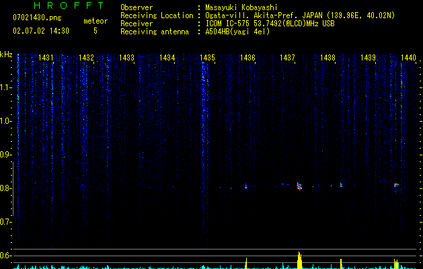
Task: Click the yellow intensity bars near 1440
Action: coord(396,264)
